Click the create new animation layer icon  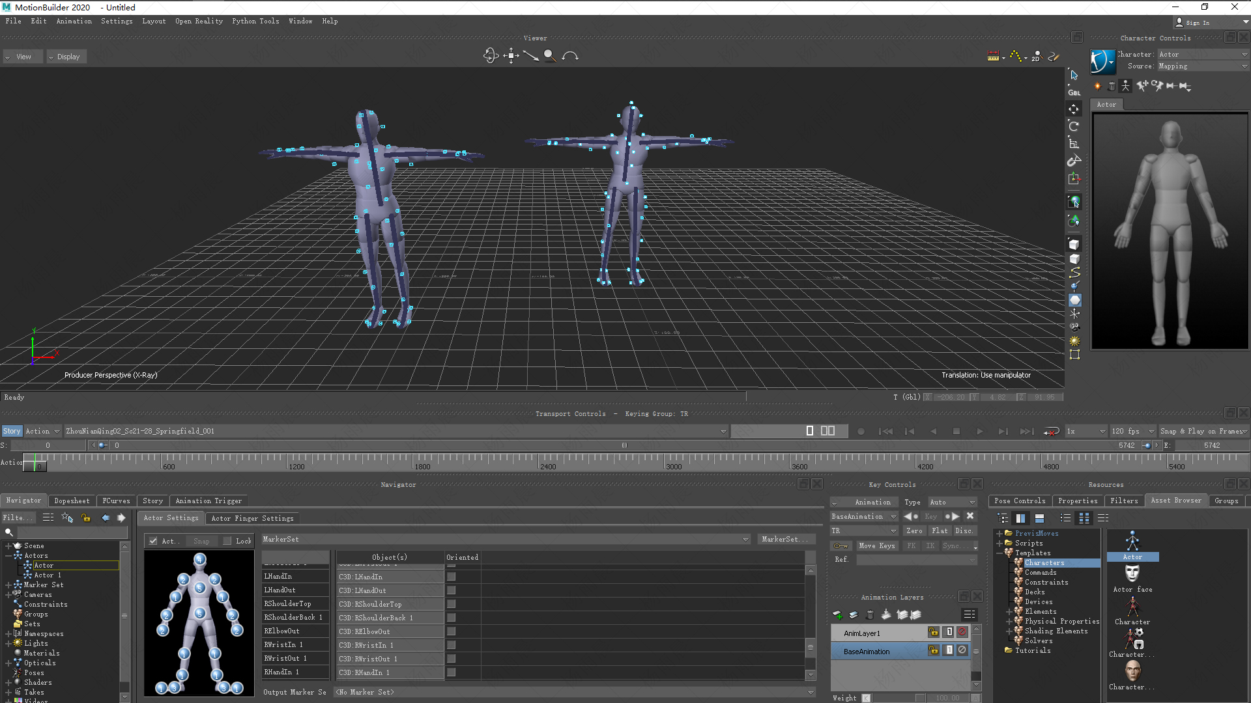(838, 614)
